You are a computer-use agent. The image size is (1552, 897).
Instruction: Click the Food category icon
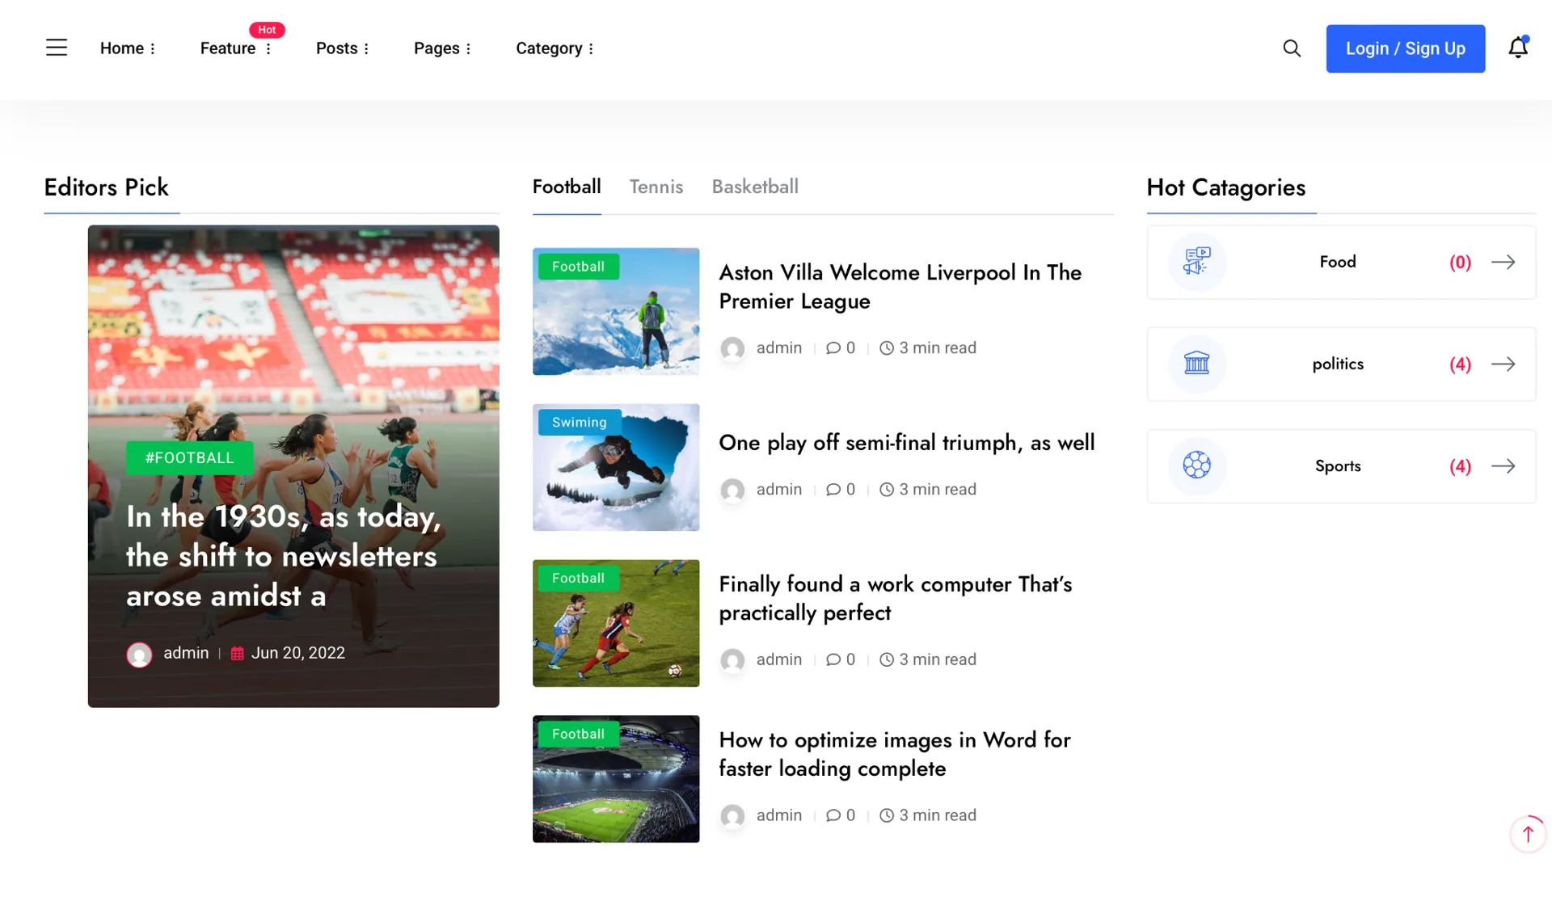[x=1196, y=262]
